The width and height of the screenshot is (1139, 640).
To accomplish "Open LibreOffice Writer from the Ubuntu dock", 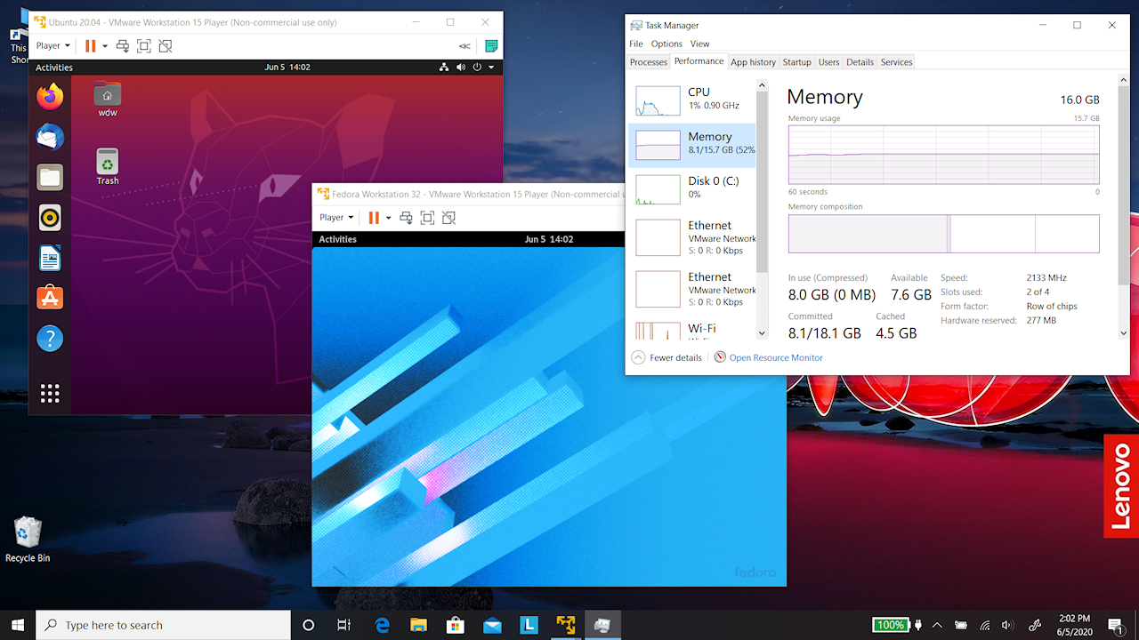I will (50, 258).
